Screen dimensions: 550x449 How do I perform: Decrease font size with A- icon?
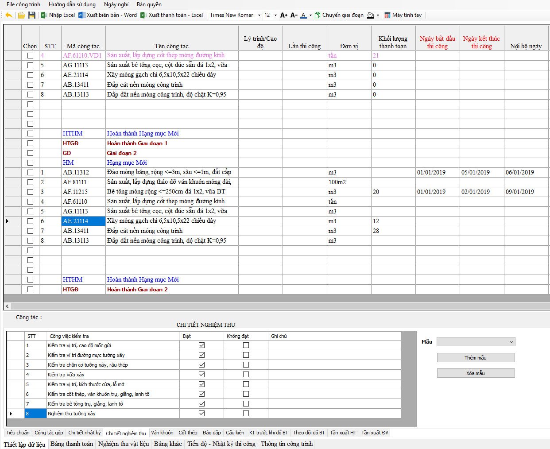294,15
